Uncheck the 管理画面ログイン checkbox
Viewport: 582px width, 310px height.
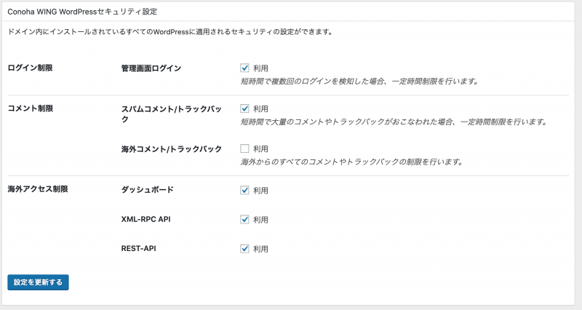pyautogui.click(x=244, y=68)
